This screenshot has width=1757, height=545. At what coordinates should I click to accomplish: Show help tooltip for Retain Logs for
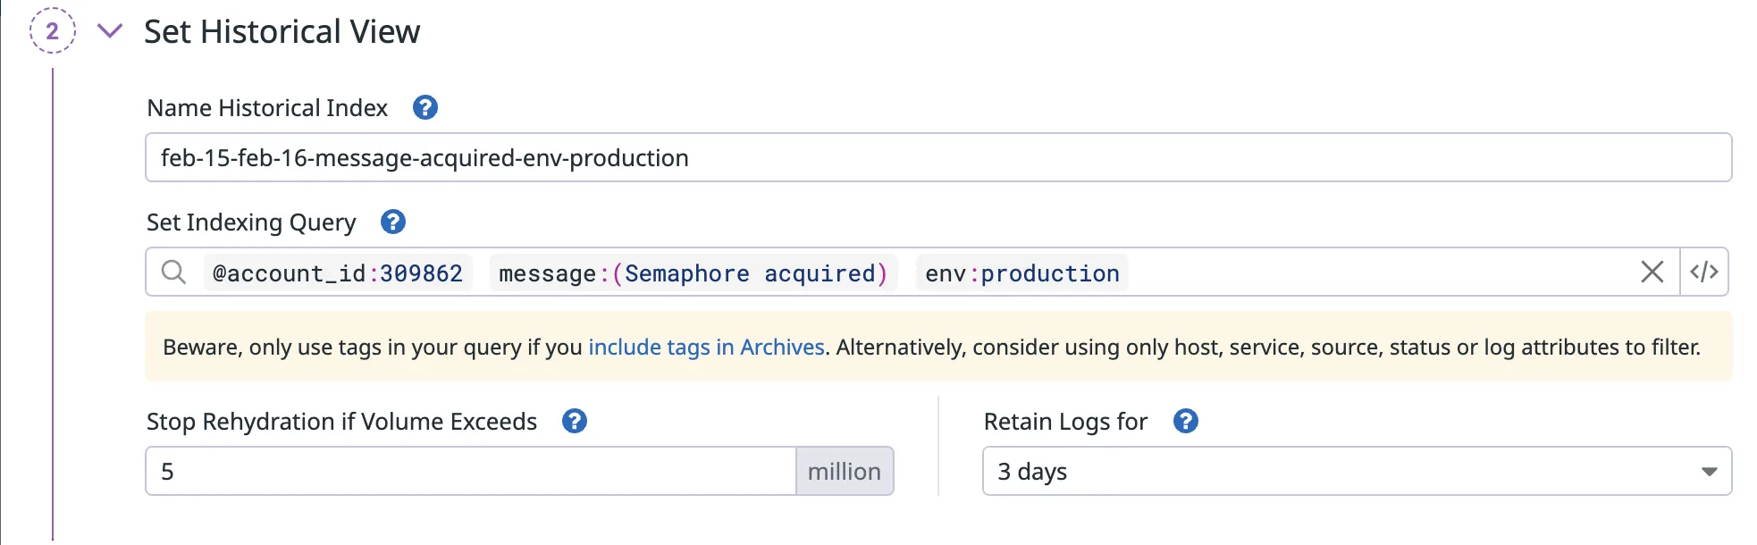point(1185,422)
